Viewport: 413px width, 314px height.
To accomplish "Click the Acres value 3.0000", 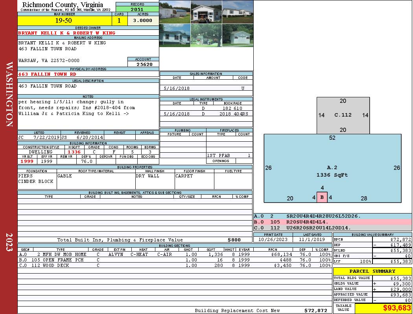I will coord(142,21).
